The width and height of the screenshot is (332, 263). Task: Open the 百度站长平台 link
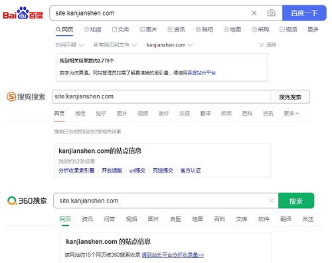[x=201, y=73]
